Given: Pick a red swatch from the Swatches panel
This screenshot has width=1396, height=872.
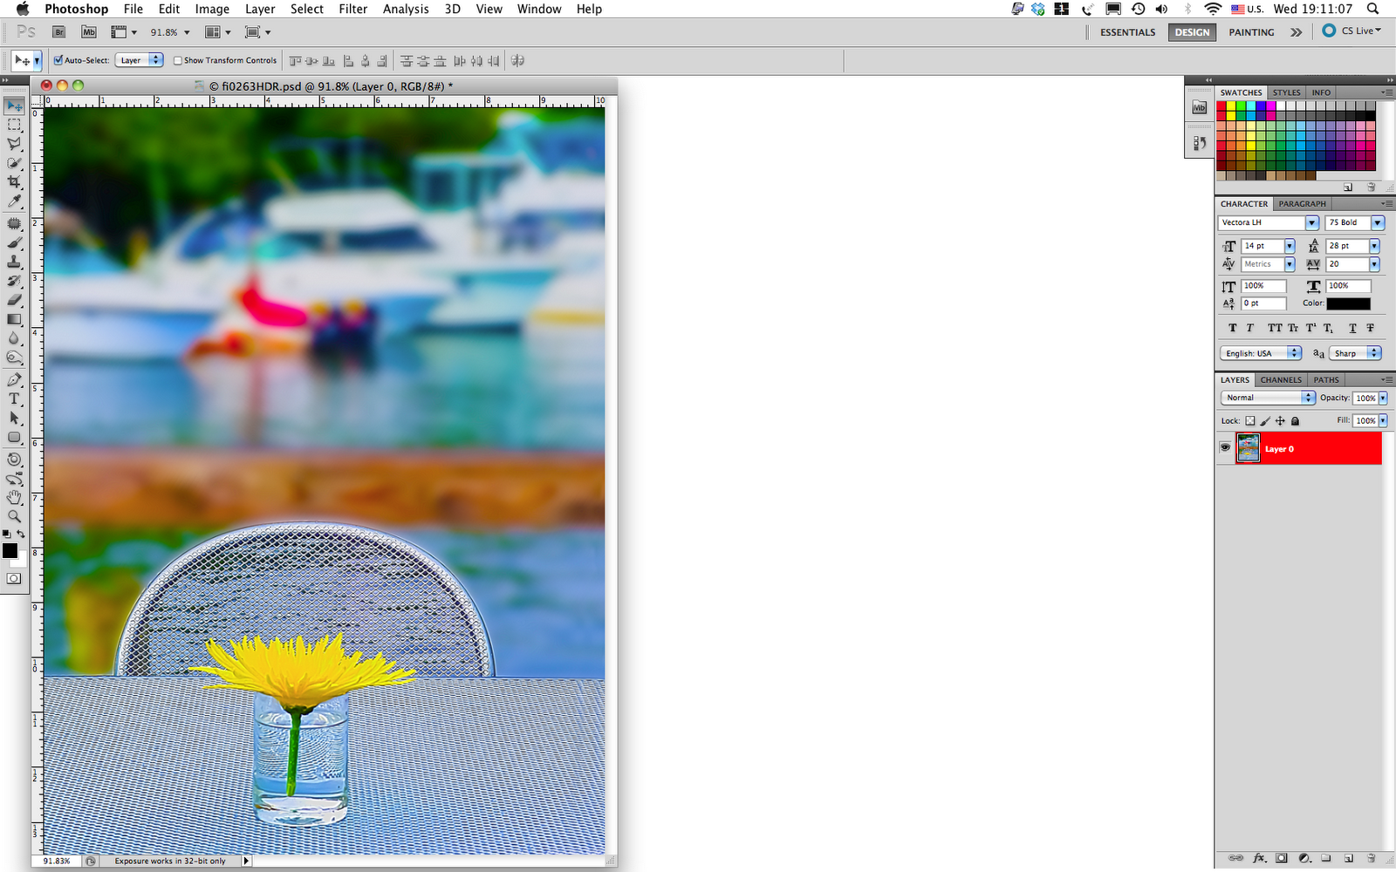Looking at the screenshot, I should click(x=1222, y=106).
